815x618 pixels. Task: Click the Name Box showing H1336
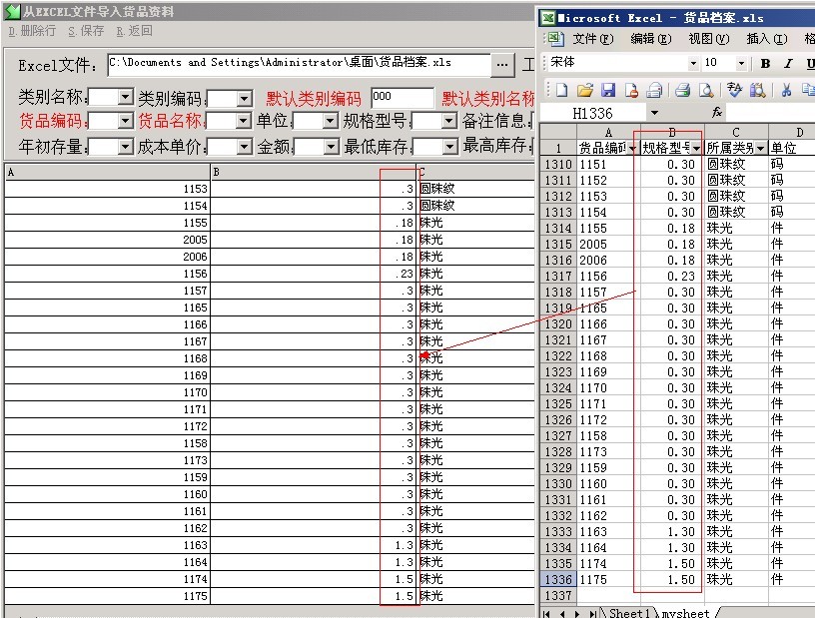pos(592,113)
